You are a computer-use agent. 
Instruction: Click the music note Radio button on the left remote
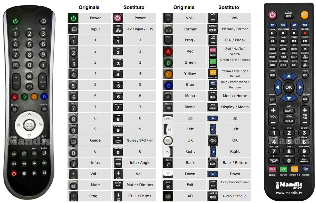44,153
